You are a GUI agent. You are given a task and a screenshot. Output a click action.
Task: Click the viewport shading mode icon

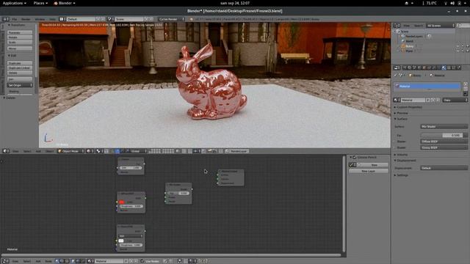[x=89, y=151]
